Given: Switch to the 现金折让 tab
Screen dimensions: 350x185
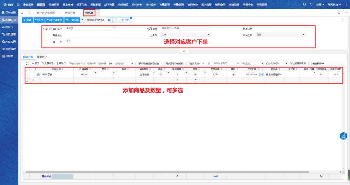Looking at the screenshot, I should coord(42,57).
